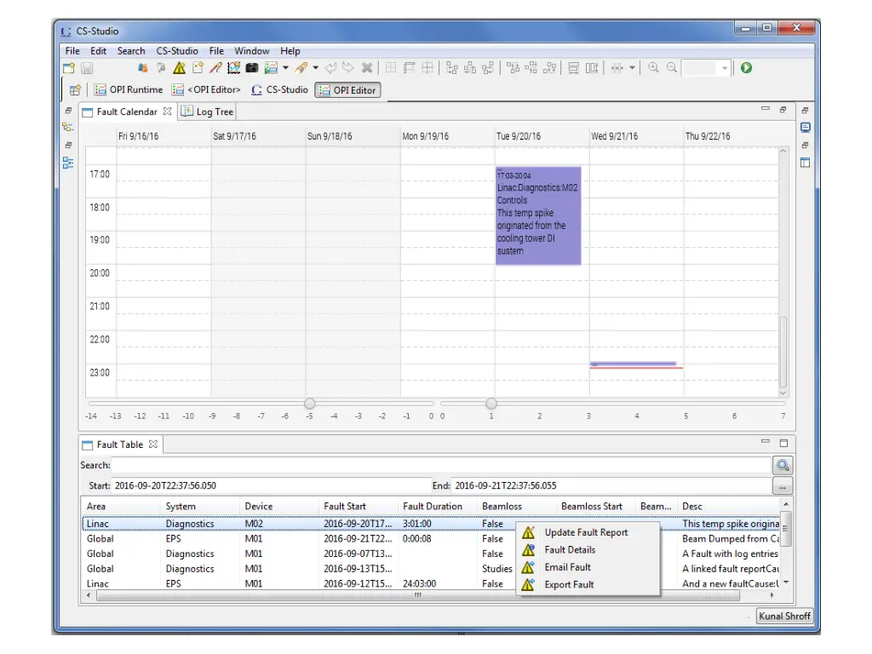Click the End time field

coord(611,485)
